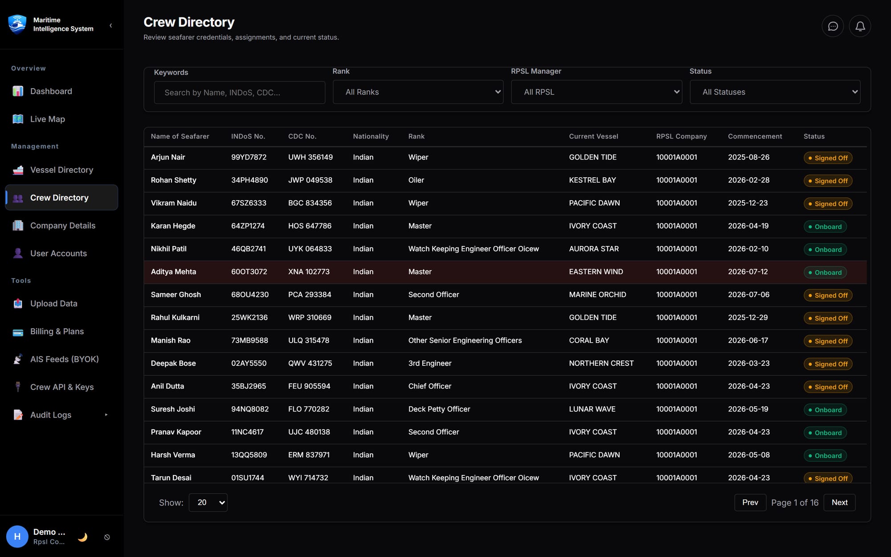Go to Next page

pyautogui.click(x=839, y=502)
